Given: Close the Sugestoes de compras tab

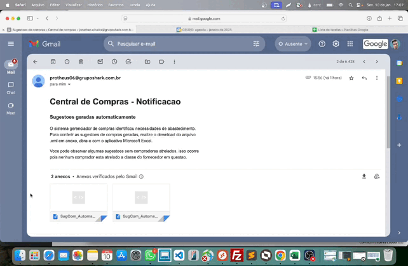Looking at the screenshot, I should (3, 30).
